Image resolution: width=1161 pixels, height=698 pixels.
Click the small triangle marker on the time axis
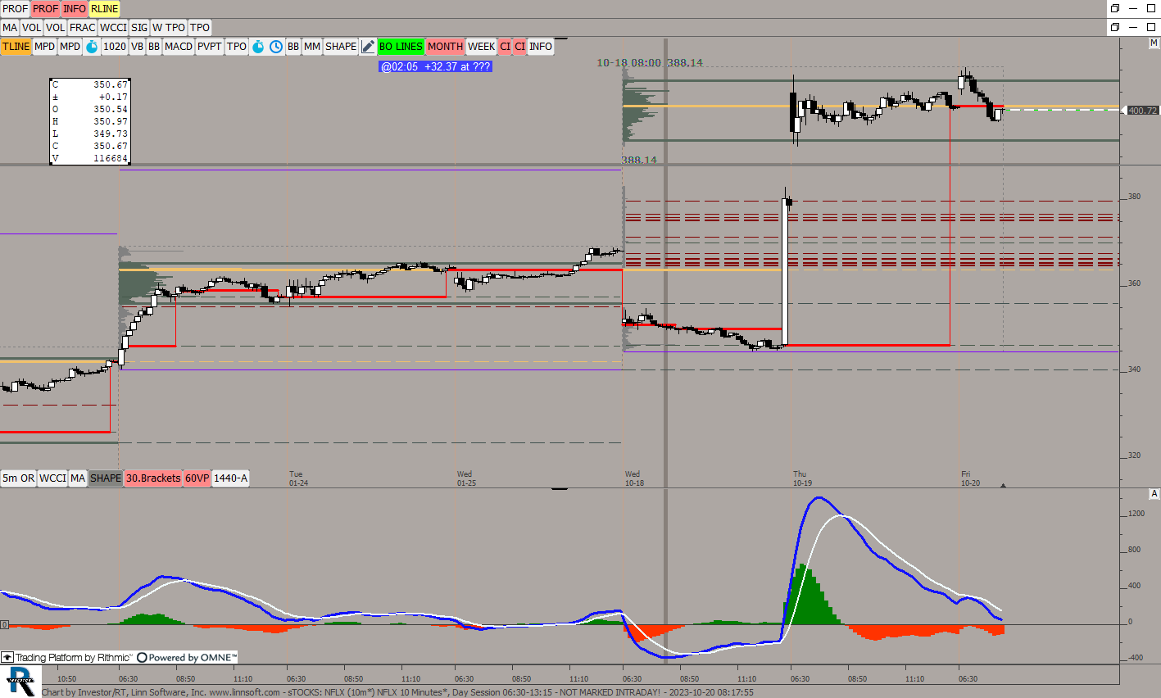[x=1003, y=485]
